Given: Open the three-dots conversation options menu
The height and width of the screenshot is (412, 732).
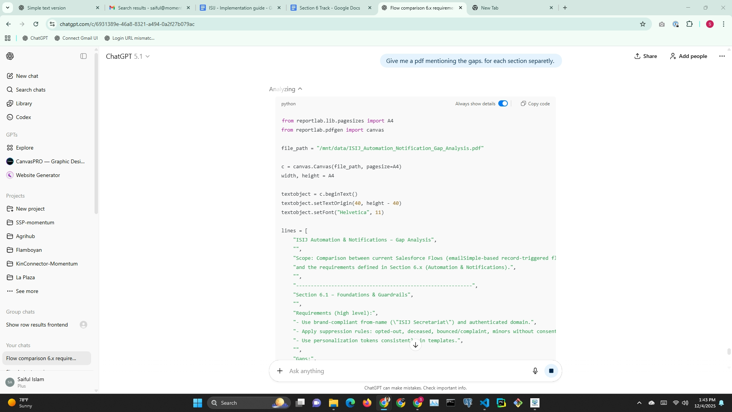Looking at the screenshot, I should [722, 56].
